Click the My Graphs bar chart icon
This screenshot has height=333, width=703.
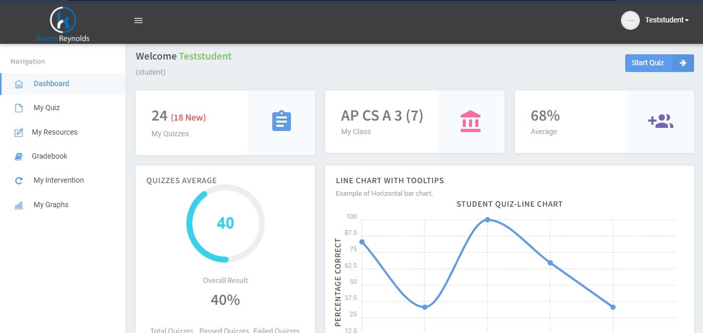19,205
